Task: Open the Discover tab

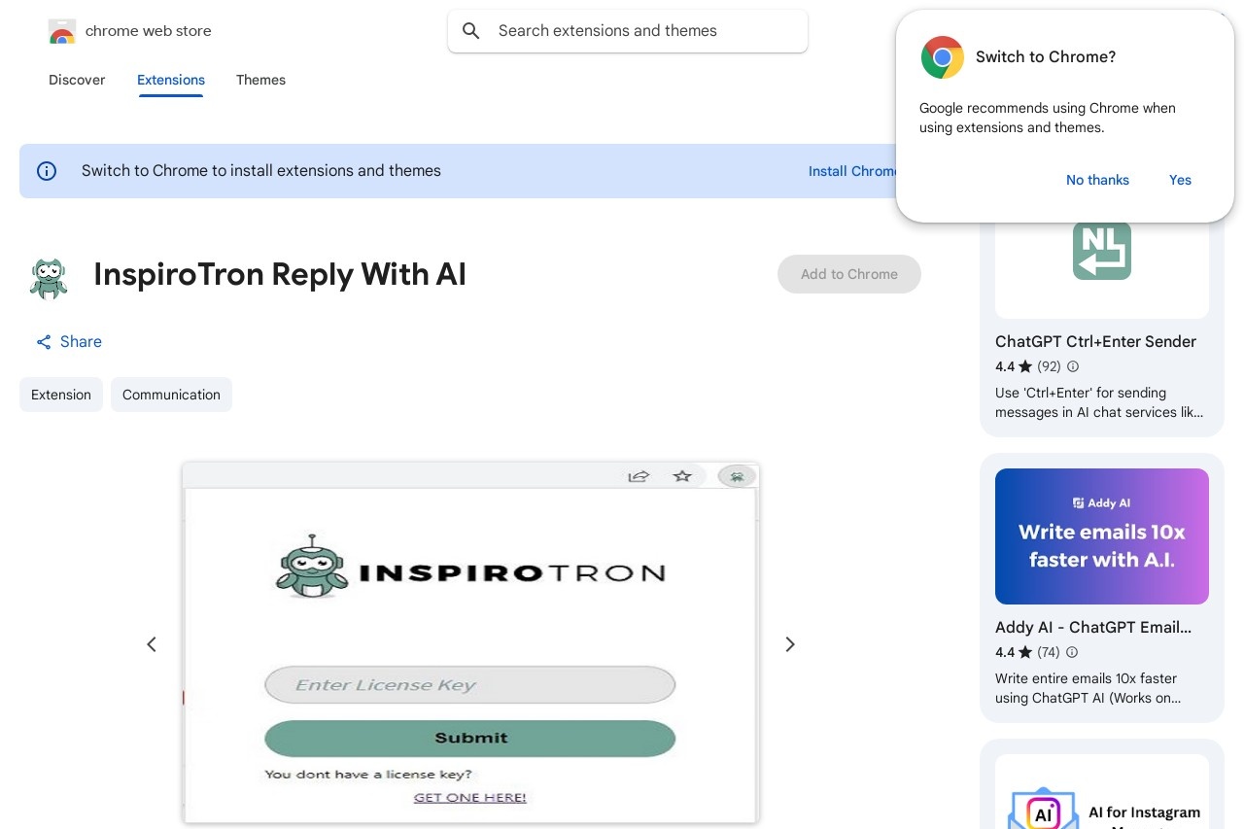Action: click(77, 80)
